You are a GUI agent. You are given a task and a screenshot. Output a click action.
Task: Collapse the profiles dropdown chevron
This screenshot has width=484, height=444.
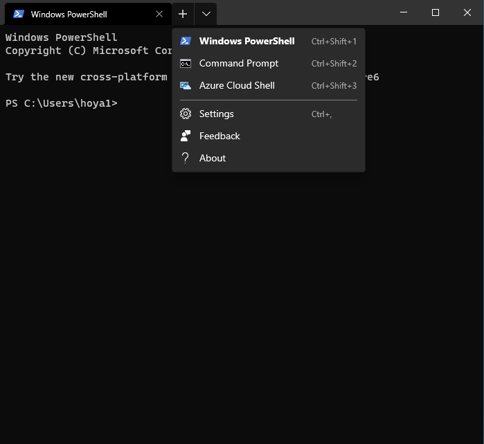(x=206, y=14)
